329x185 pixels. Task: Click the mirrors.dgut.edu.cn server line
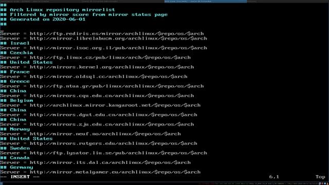tap(99, 115)
